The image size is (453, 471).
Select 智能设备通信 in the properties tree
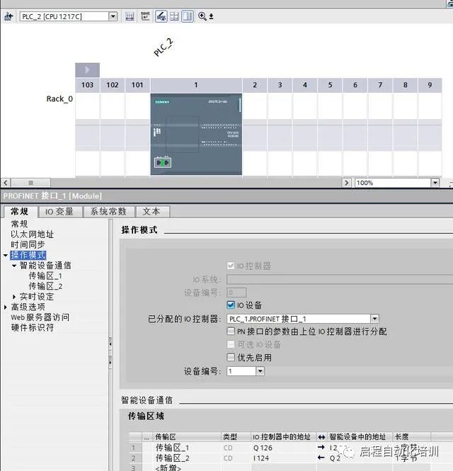(45, 266)
